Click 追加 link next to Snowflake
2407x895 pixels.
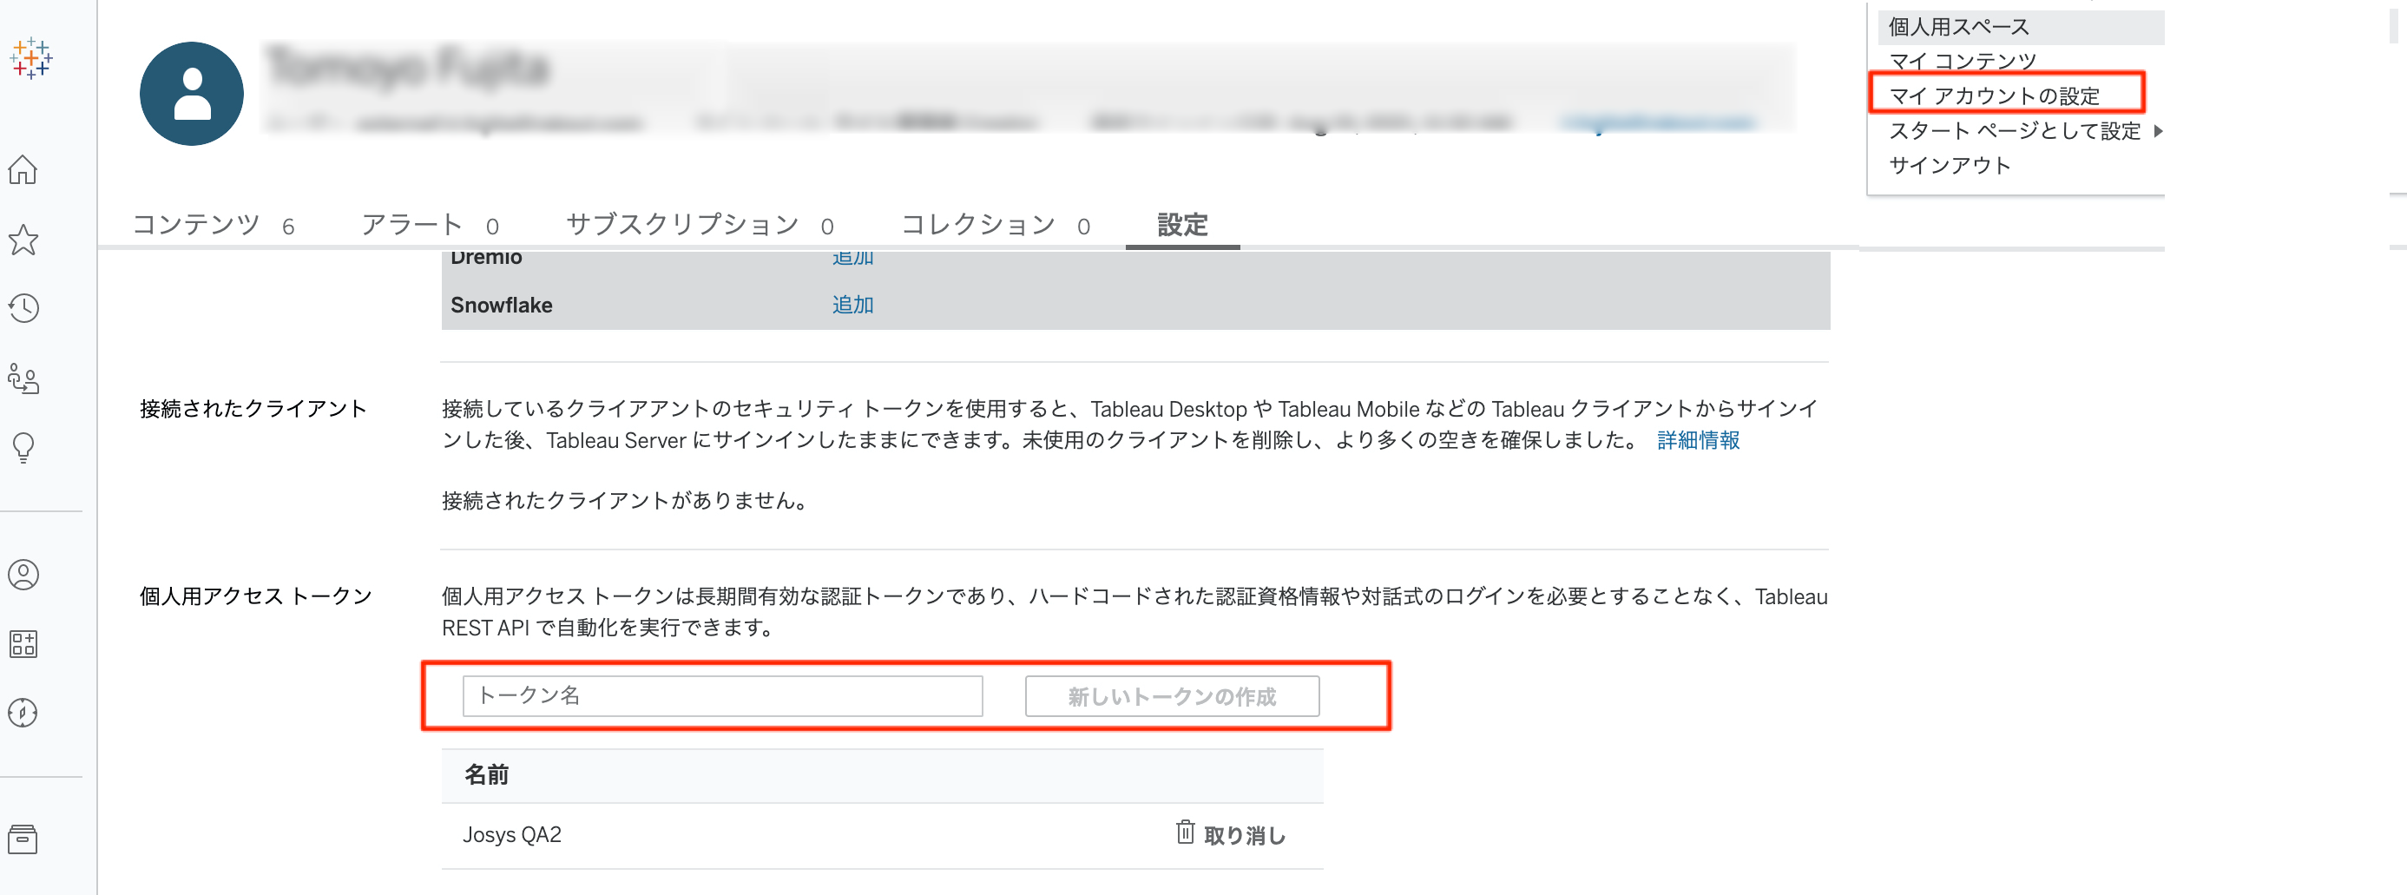click(852, 305)
